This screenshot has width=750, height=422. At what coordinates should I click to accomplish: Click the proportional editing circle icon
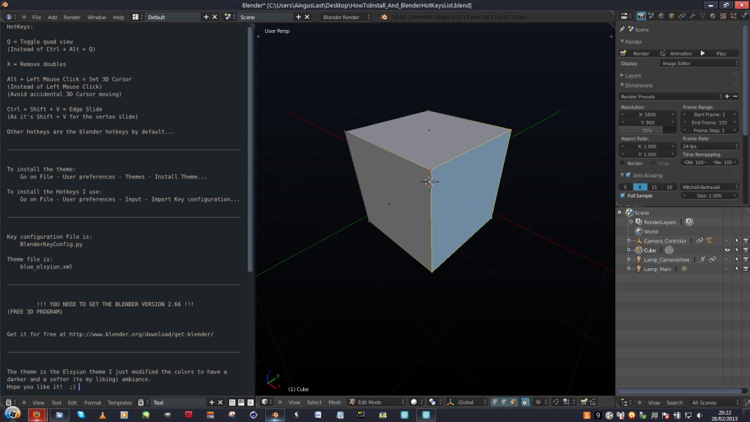click(x=537, y=401)
